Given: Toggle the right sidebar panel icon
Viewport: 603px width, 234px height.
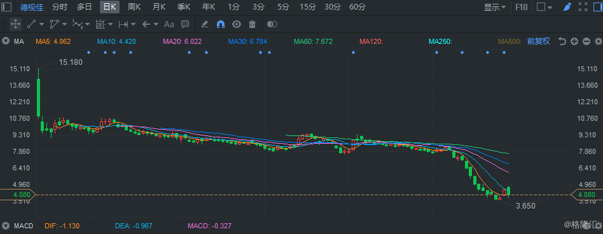Looking at the screenshot, I should pos(598,7).
